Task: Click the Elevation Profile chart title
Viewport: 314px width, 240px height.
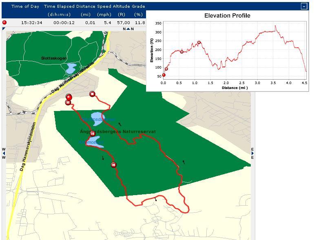Action: click(x=227, y=16)
